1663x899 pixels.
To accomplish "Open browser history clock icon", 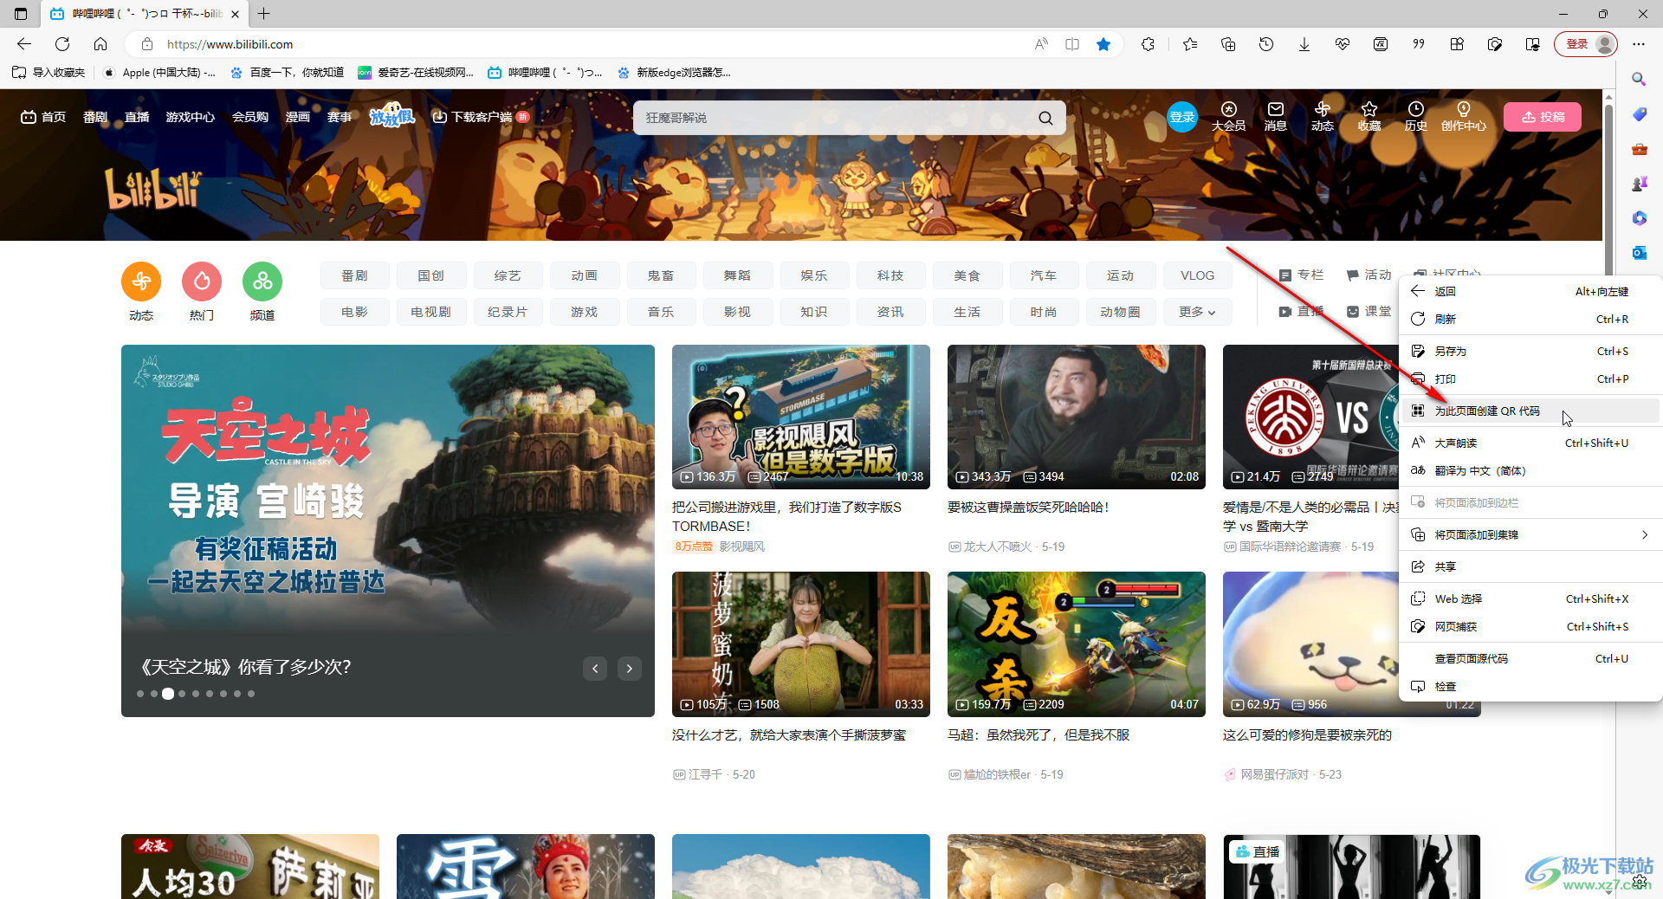I will [x=1266, y=44].
